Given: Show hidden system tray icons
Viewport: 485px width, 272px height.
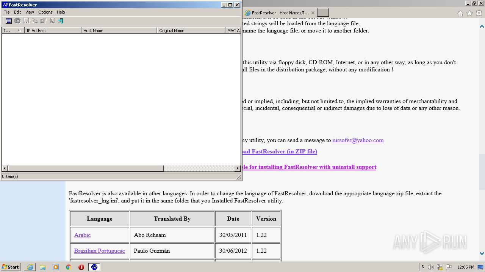Looking at the screenshot, I should pyautogui.click(x=422, y=267).
